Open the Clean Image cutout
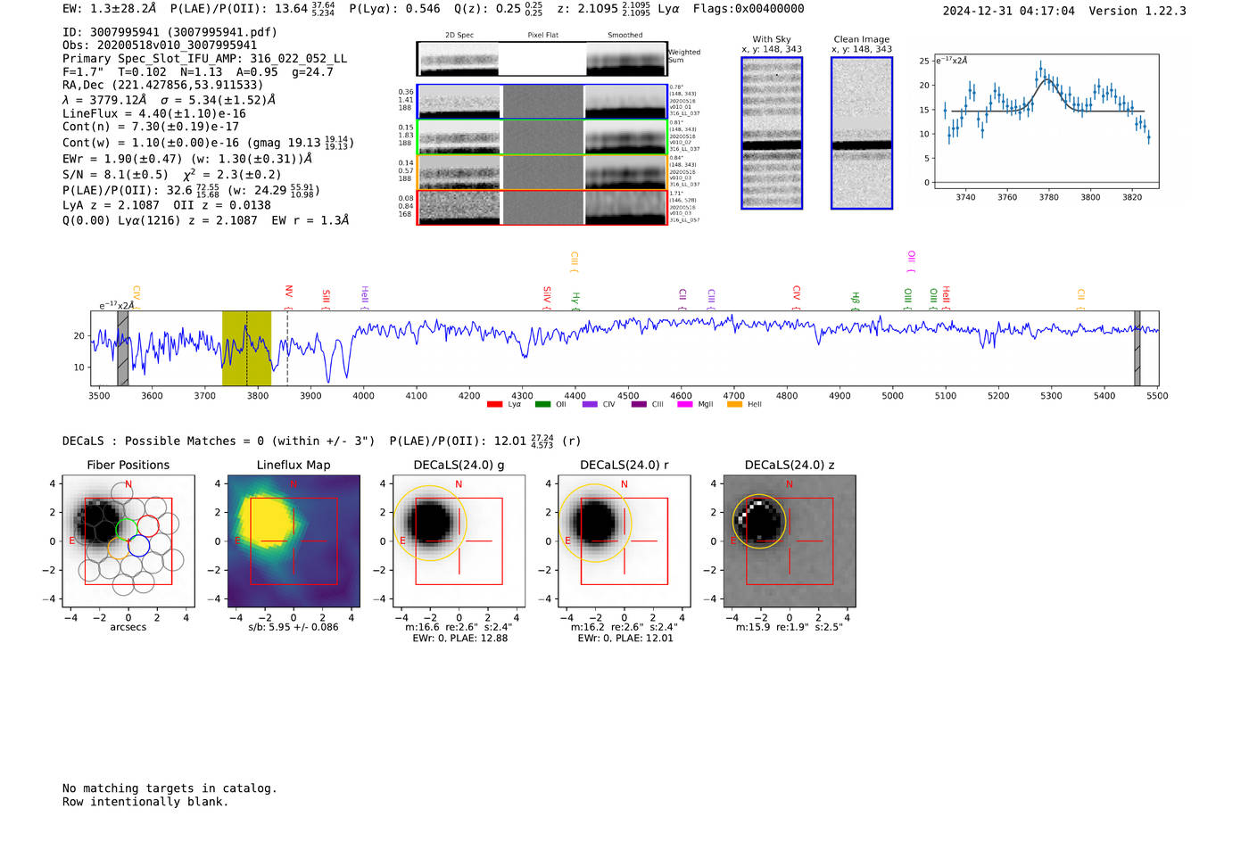Screen dimensions: 1249x850 coord(862,133)
